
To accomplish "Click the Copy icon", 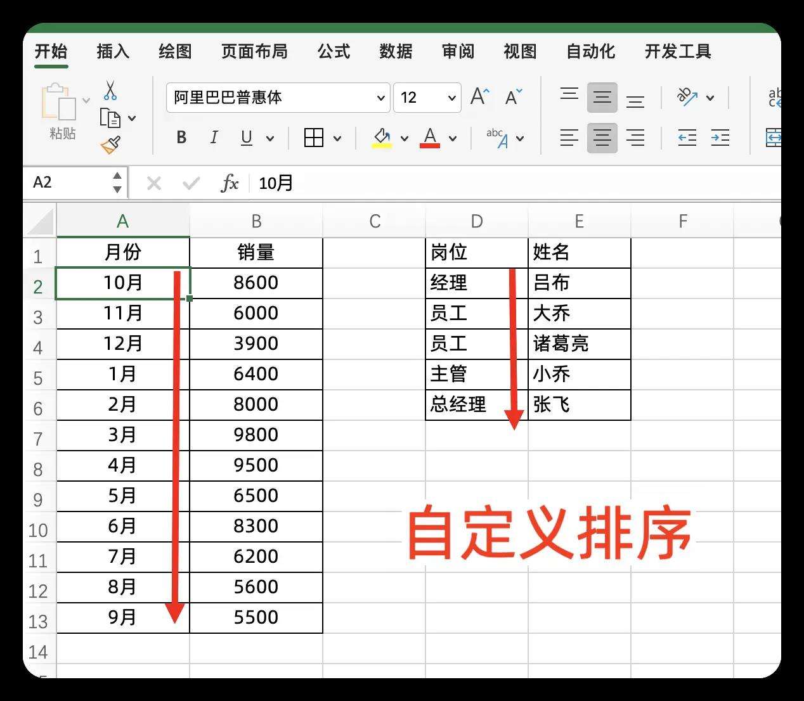I will pos(110,117).
